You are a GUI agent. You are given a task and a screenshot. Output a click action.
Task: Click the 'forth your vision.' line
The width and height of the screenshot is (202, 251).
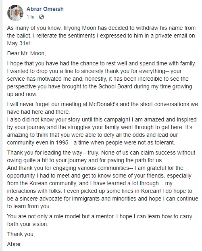tap(27, 224)
